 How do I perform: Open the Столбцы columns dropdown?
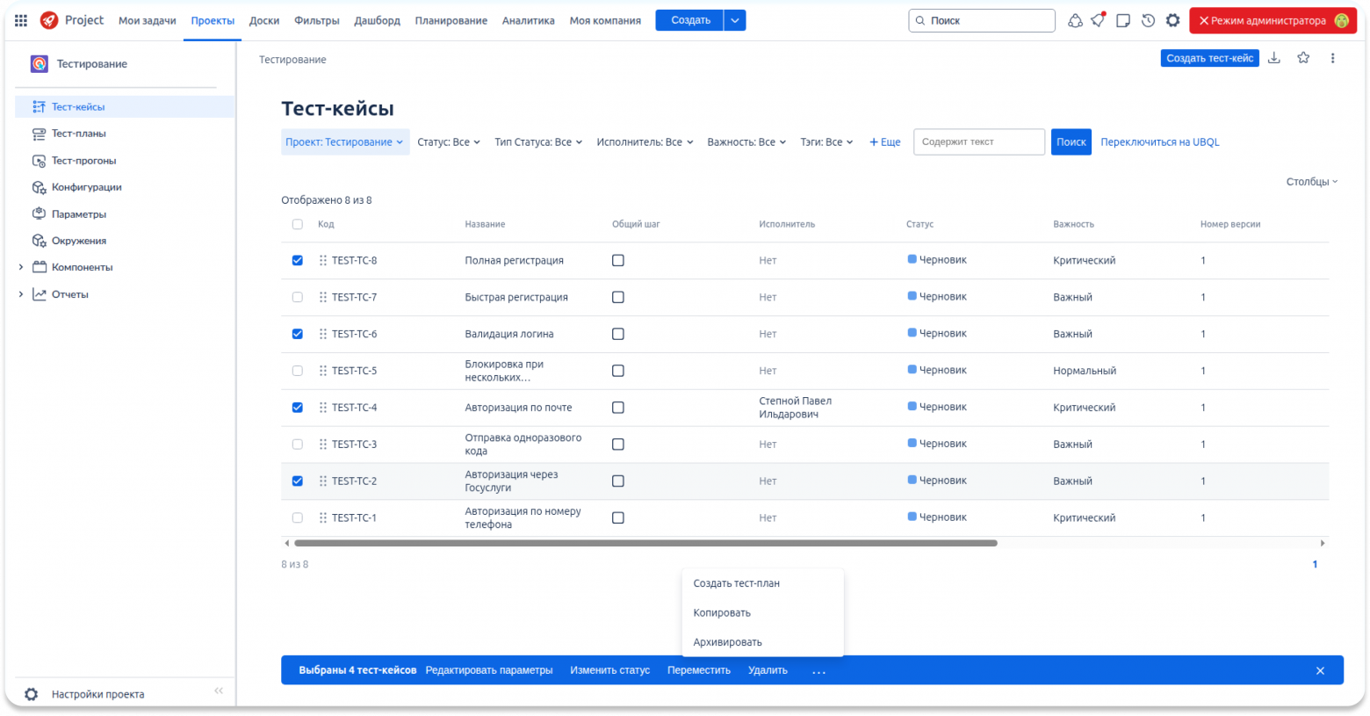point(1312,182)
